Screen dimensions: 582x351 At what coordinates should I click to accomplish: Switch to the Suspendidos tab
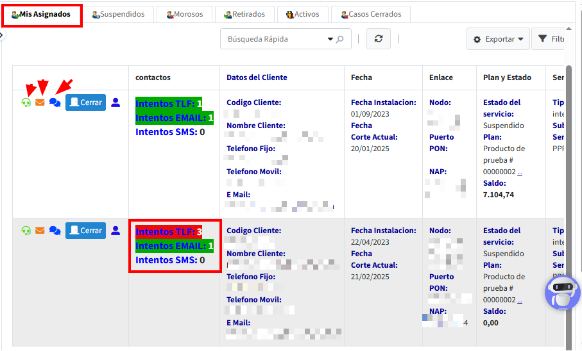[118, 14]
